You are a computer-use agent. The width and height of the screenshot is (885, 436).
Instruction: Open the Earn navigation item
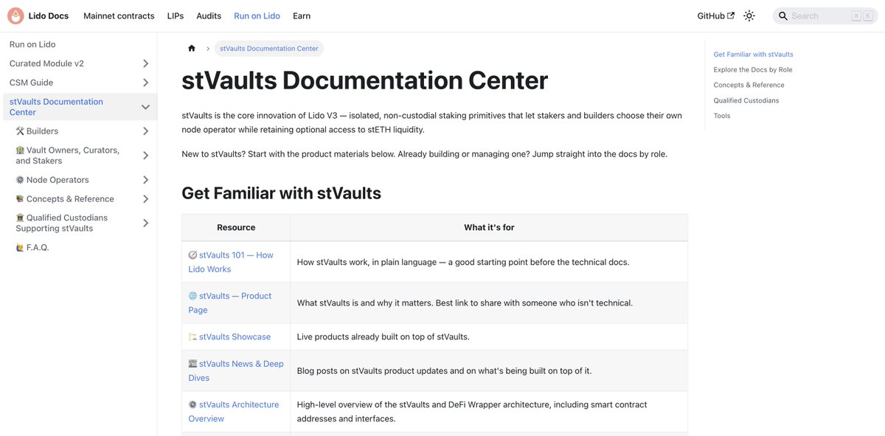click(302, 15)
